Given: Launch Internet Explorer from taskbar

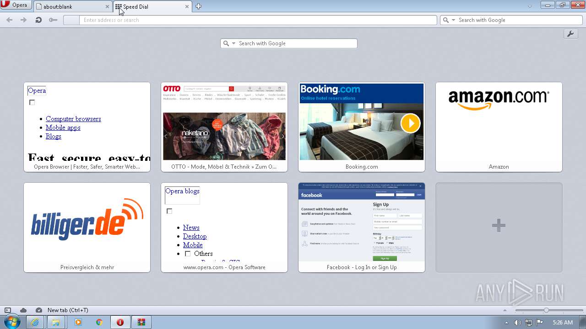Looking at the screenshot, I should pyautogui.click(x=35, y=322).
